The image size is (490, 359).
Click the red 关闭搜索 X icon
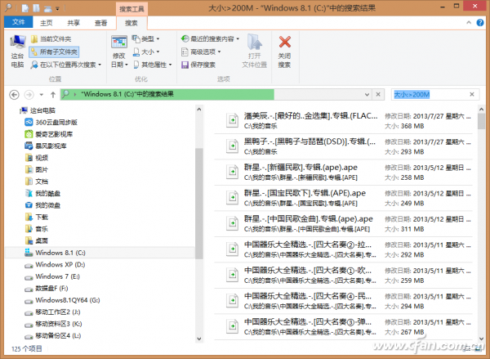[x=285, y=42]
